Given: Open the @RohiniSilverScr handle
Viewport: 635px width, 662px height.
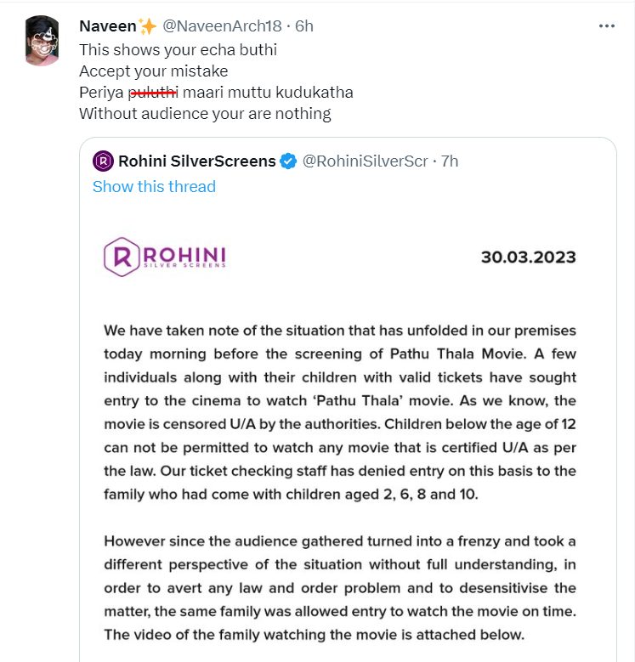Looking at the screenshot, I should (x=366, y=161).
